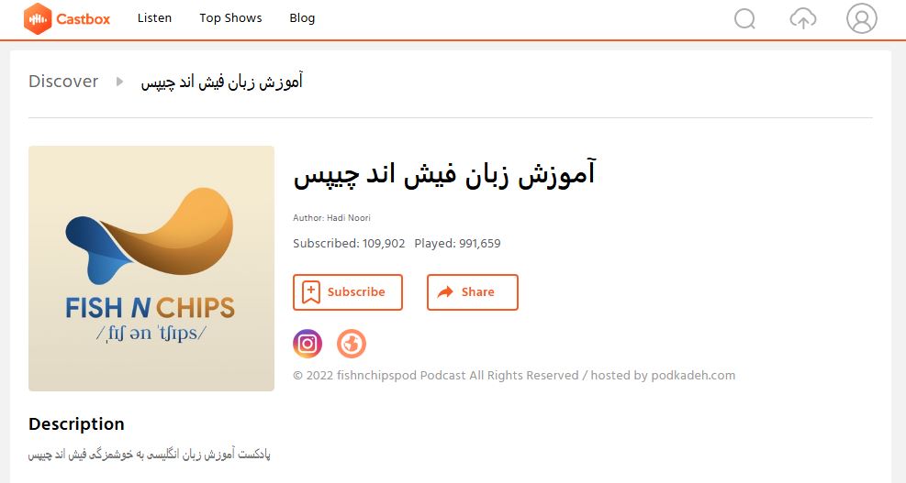Click the large Persian podcast title heading
Screen dimensions: 906x483
point(444,174)
